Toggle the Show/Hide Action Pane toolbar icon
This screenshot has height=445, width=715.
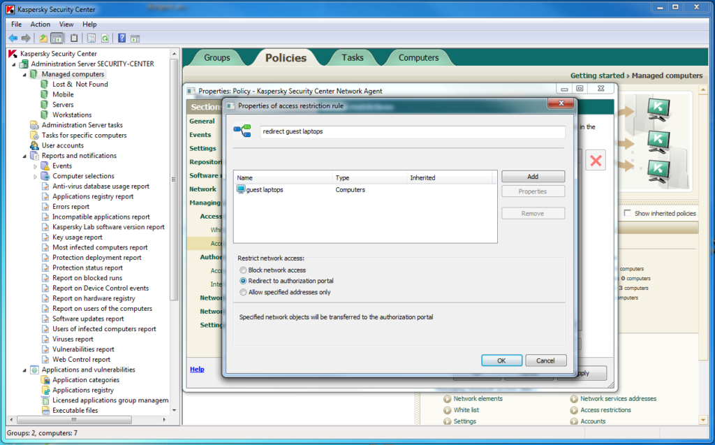pyautogui.click(x=135, y=38)
